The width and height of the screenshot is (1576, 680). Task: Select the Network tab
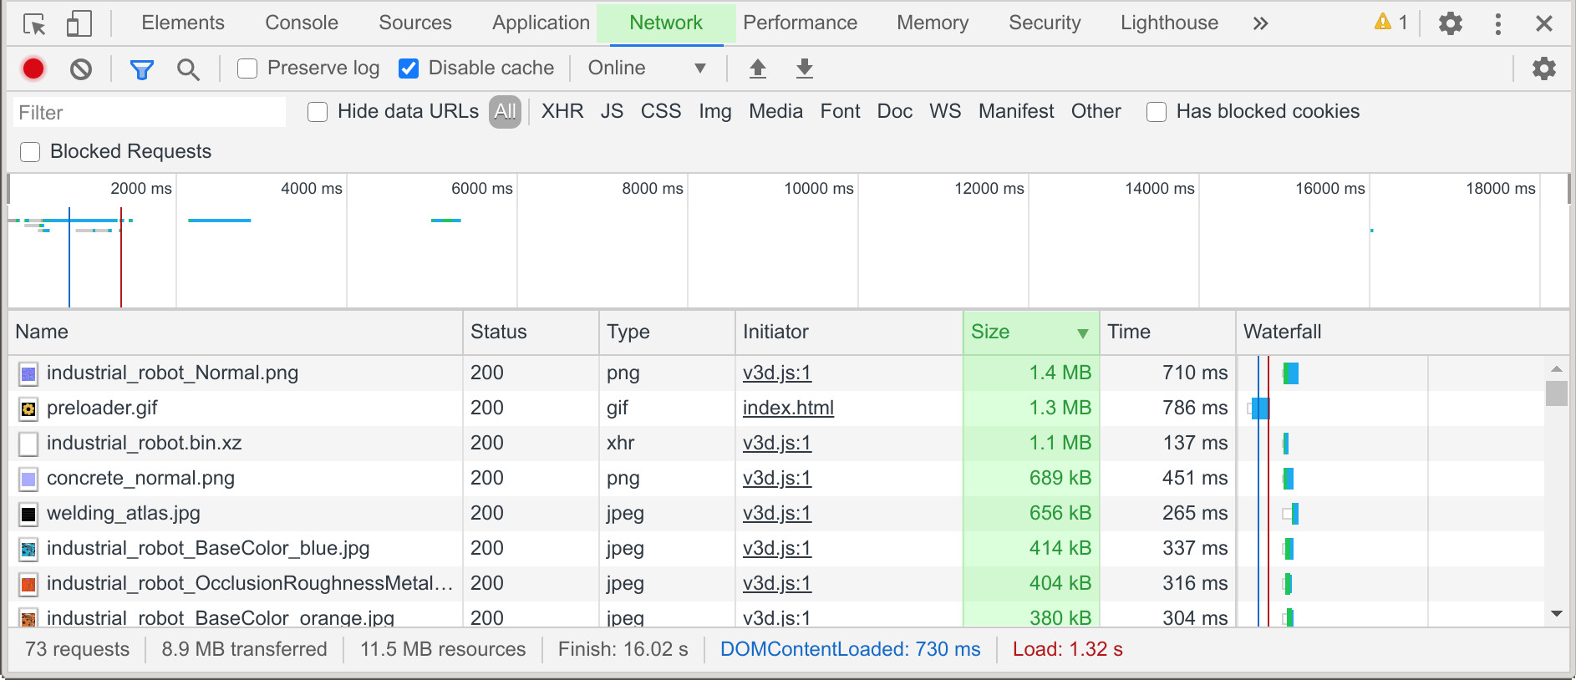click(x=666, y=23)
